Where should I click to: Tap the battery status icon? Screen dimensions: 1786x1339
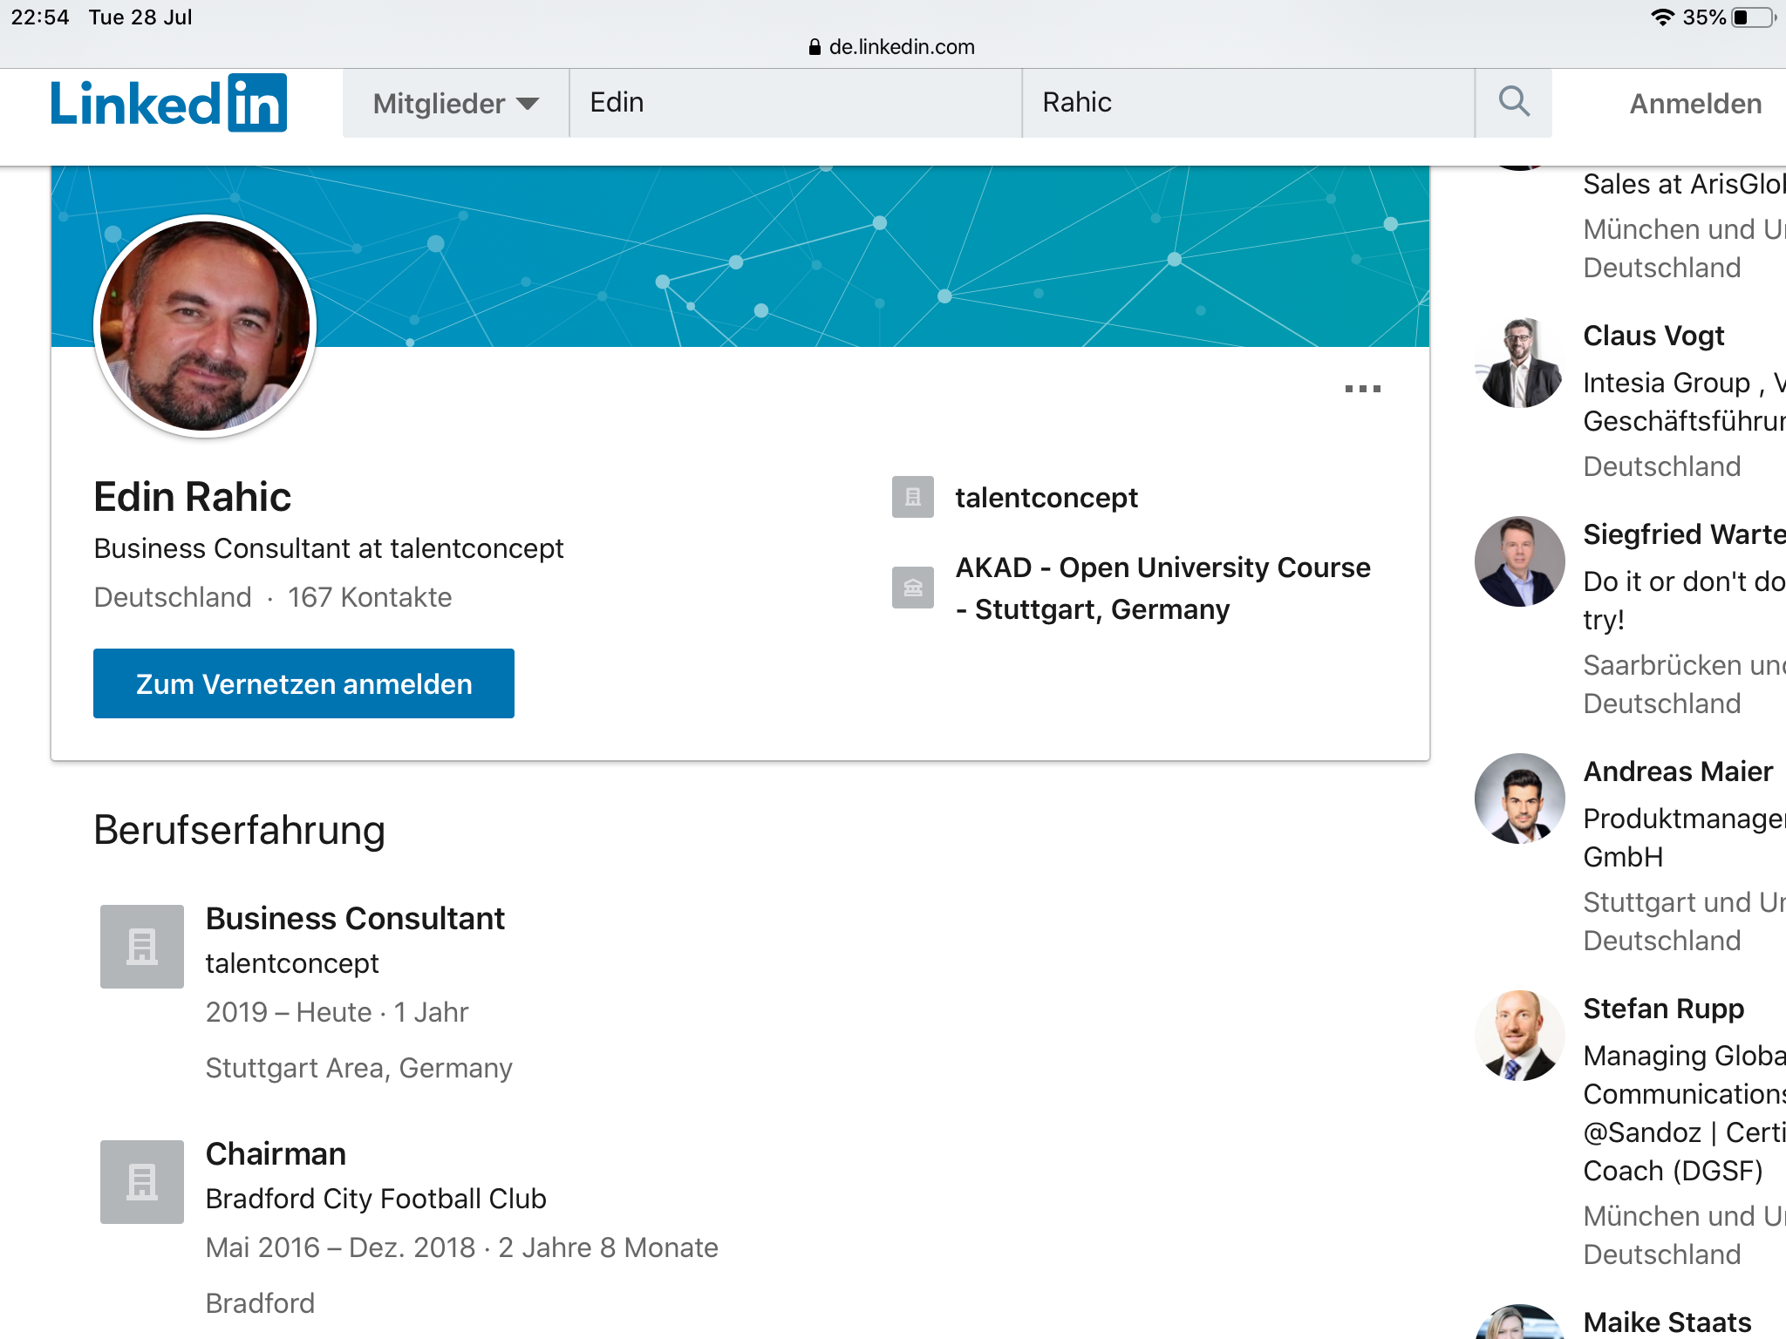(x=1754, y=17)
